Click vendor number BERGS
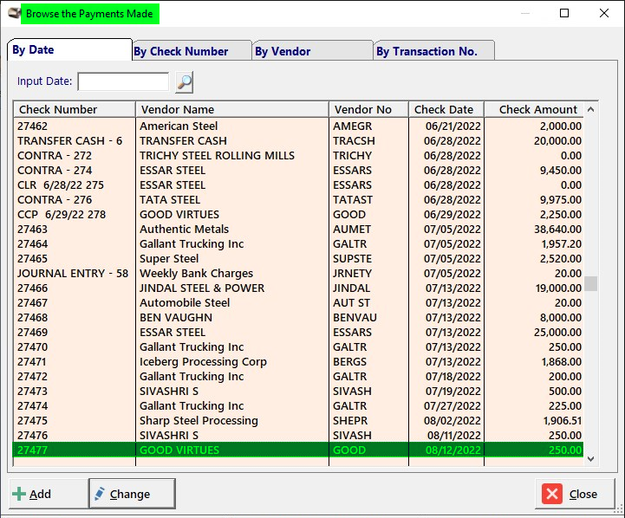625x518 pixels. point(349,362)
